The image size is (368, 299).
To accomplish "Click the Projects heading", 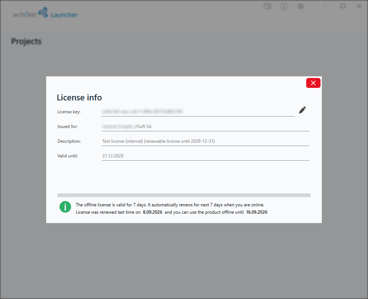I will click(26, 42).
